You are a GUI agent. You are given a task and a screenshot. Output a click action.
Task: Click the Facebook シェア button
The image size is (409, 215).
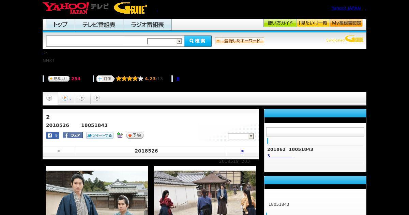pos(73,135)
